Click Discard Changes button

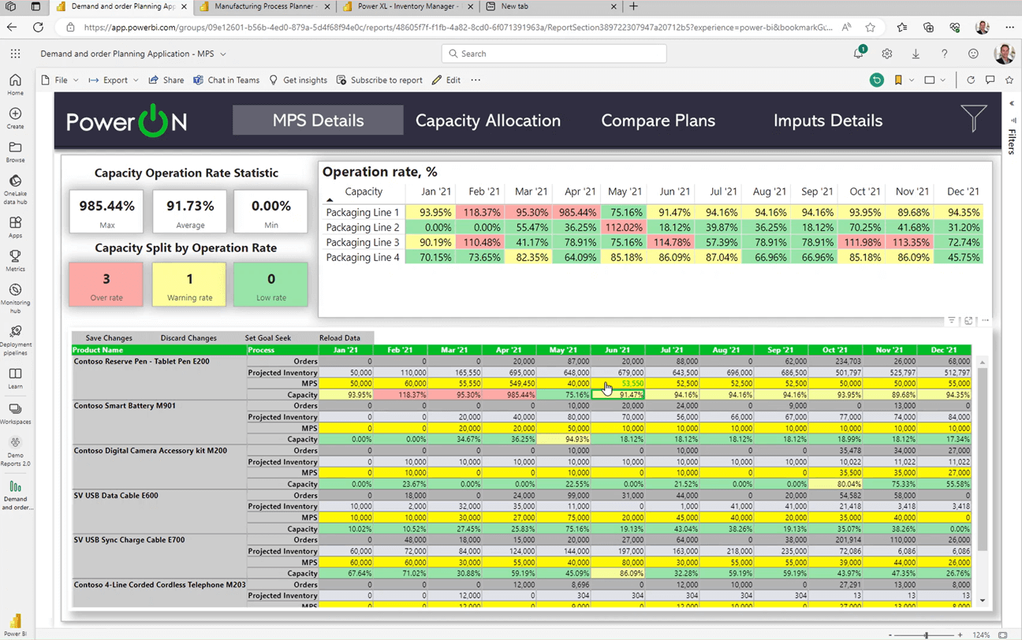[188, 338]
